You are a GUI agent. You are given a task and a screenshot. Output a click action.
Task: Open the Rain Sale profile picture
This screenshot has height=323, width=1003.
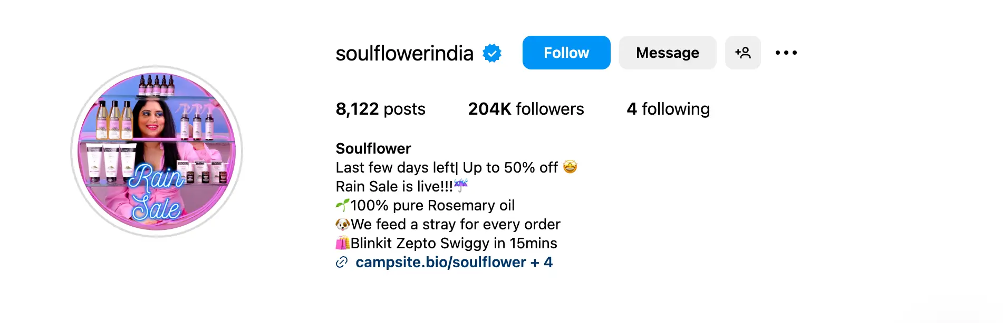pos(157,152)
